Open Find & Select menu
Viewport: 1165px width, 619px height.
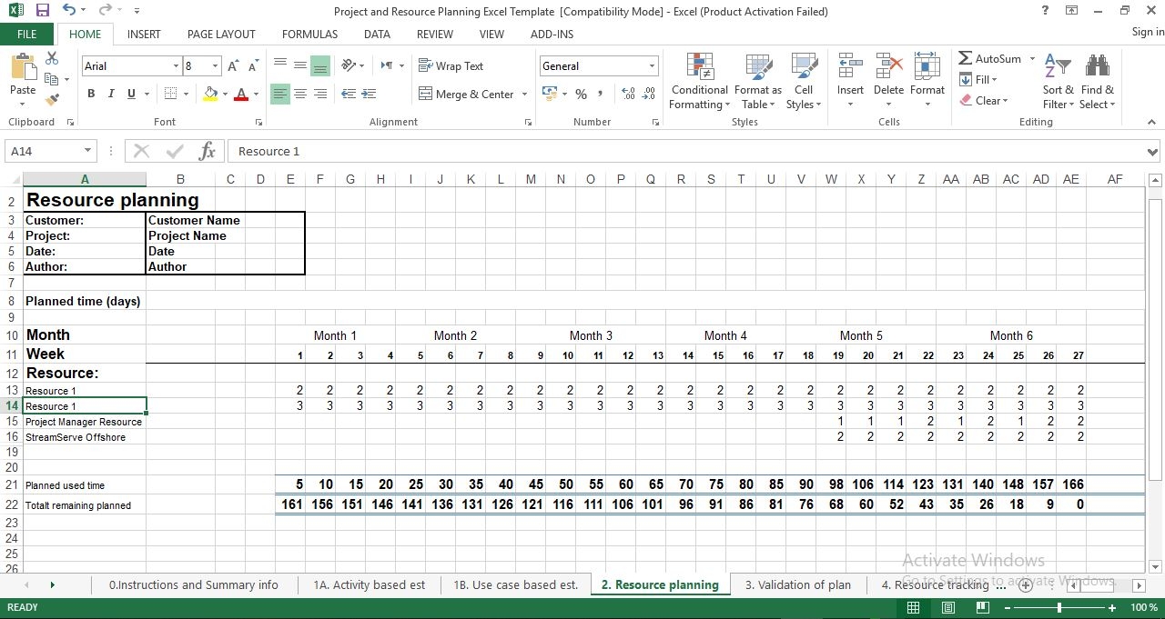(1097, 82)
